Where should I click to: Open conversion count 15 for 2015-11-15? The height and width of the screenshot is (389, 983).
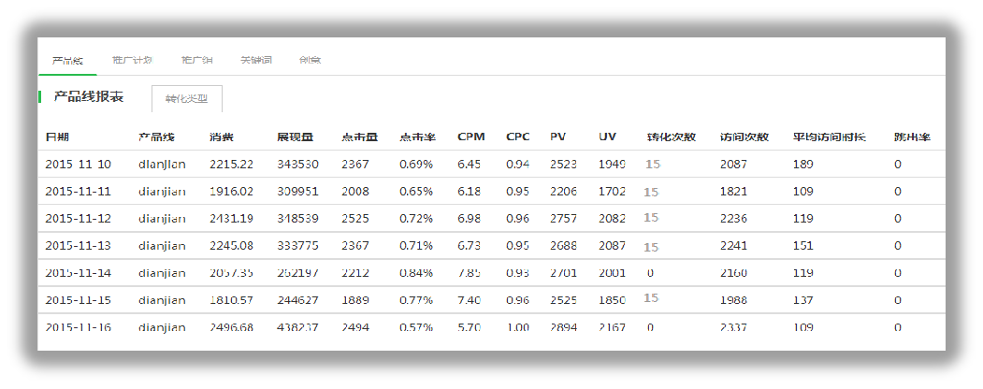coord(652,299)
